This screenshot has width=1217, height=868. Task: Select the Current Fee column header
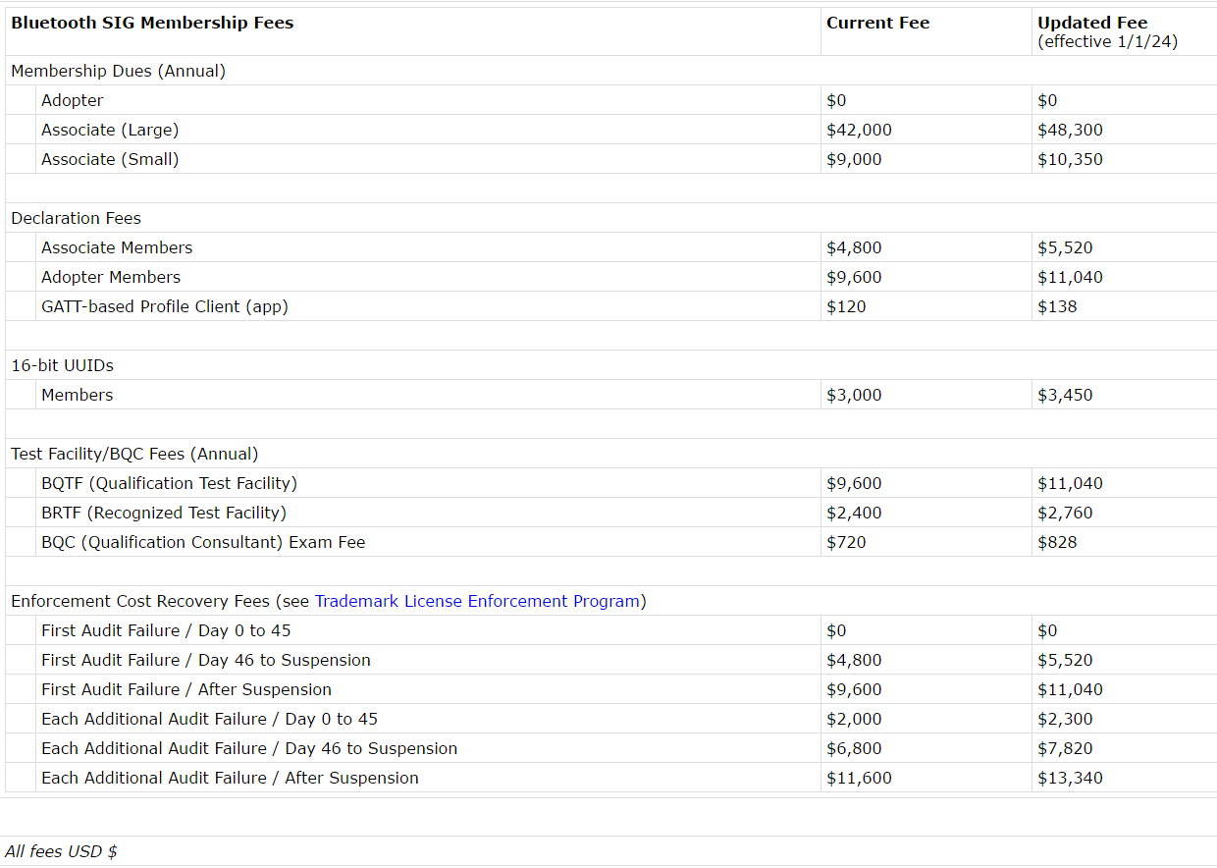[x=877, y=23]
